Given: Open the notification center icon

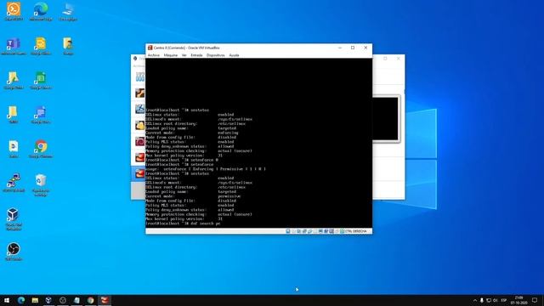Looking at the screenshot, I should (535, 300).
